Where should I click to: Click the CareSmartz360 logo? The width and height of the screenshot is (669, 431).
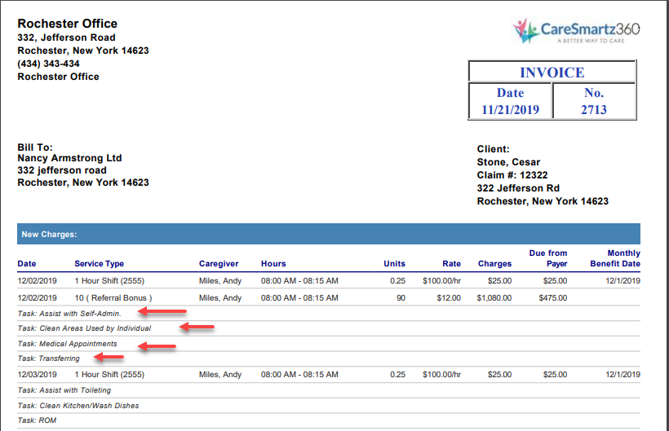tap(576, 31)
